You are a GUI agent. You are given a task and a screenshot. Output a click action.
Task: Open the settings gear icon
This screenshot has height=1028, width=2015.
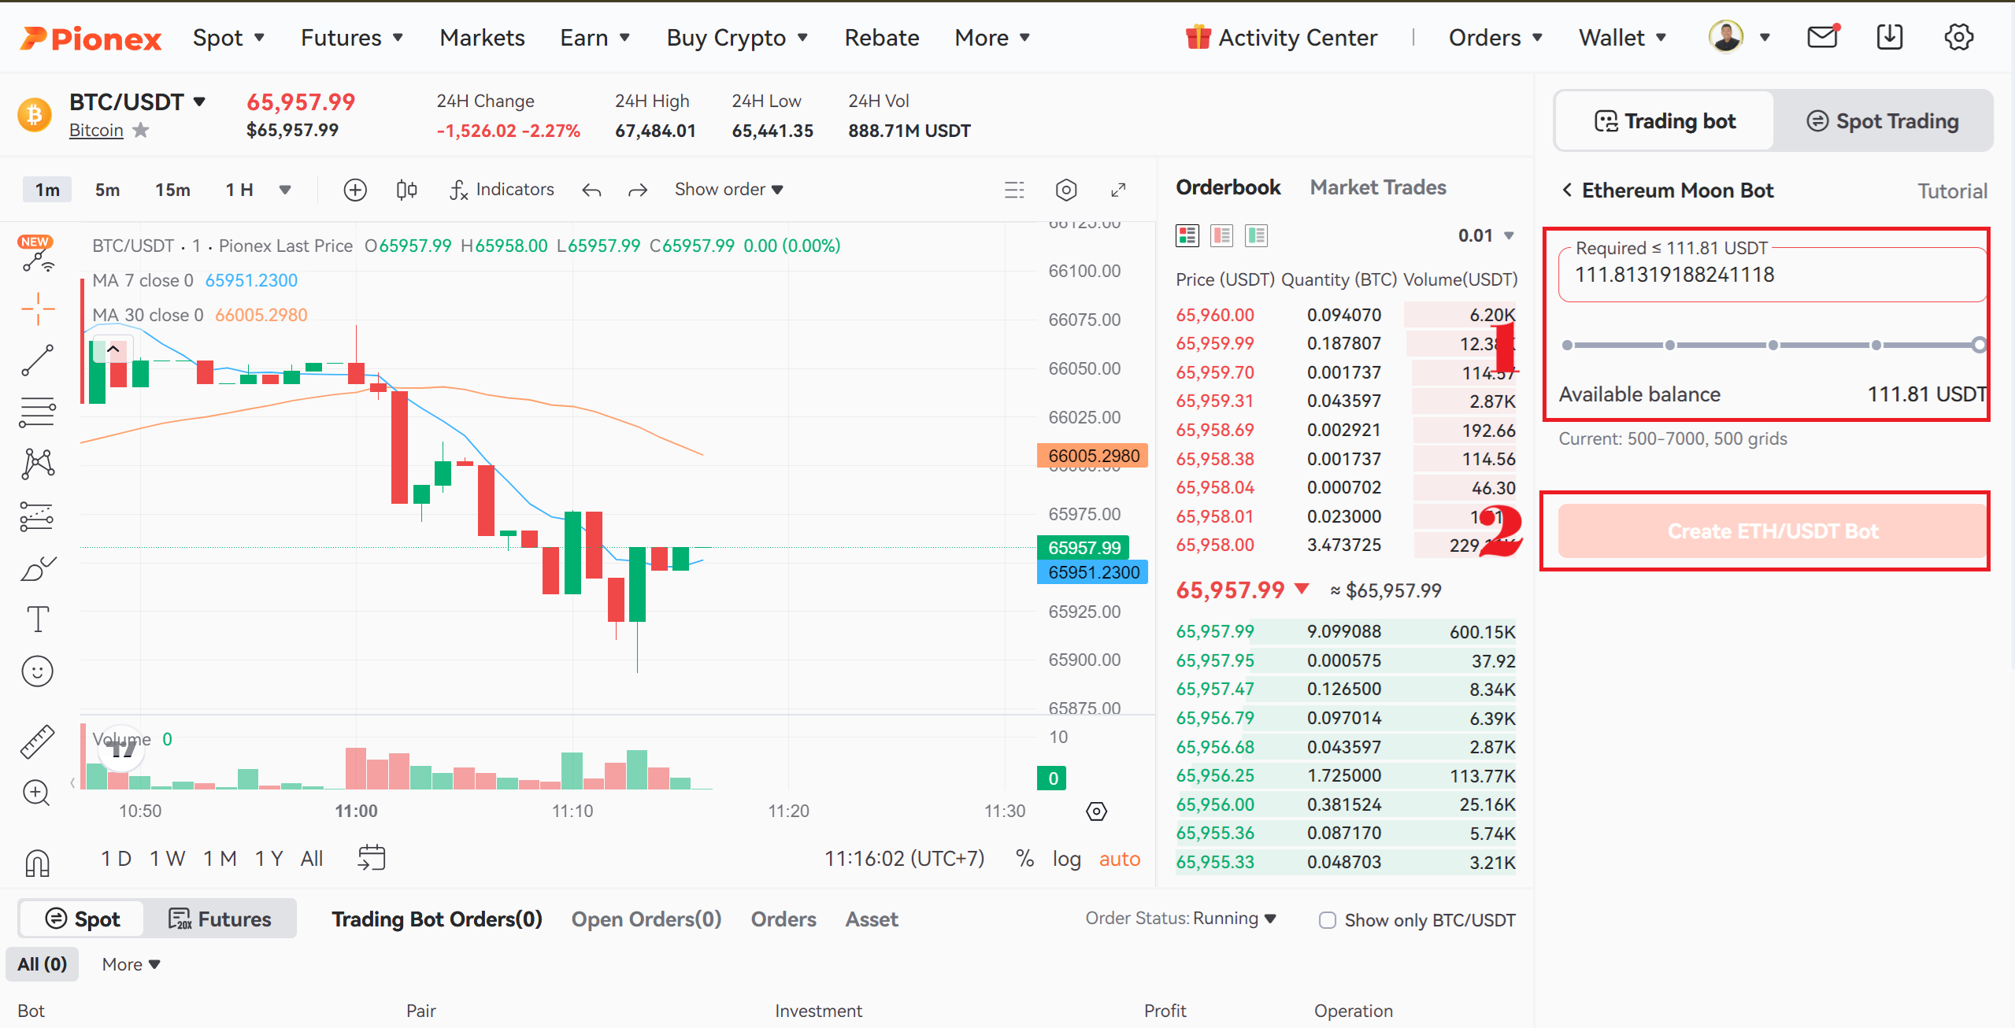[x=1958, y=36]
